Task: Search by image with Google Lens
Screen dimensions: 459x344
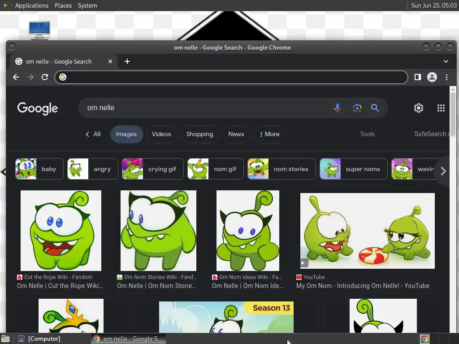Action: pos(357,108)
